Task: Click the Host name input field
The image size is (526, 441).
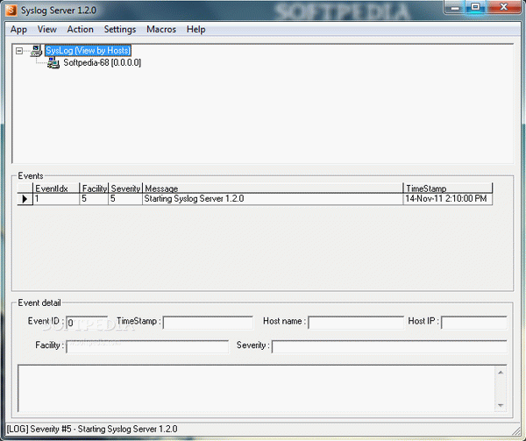Action: click(356, 323)
